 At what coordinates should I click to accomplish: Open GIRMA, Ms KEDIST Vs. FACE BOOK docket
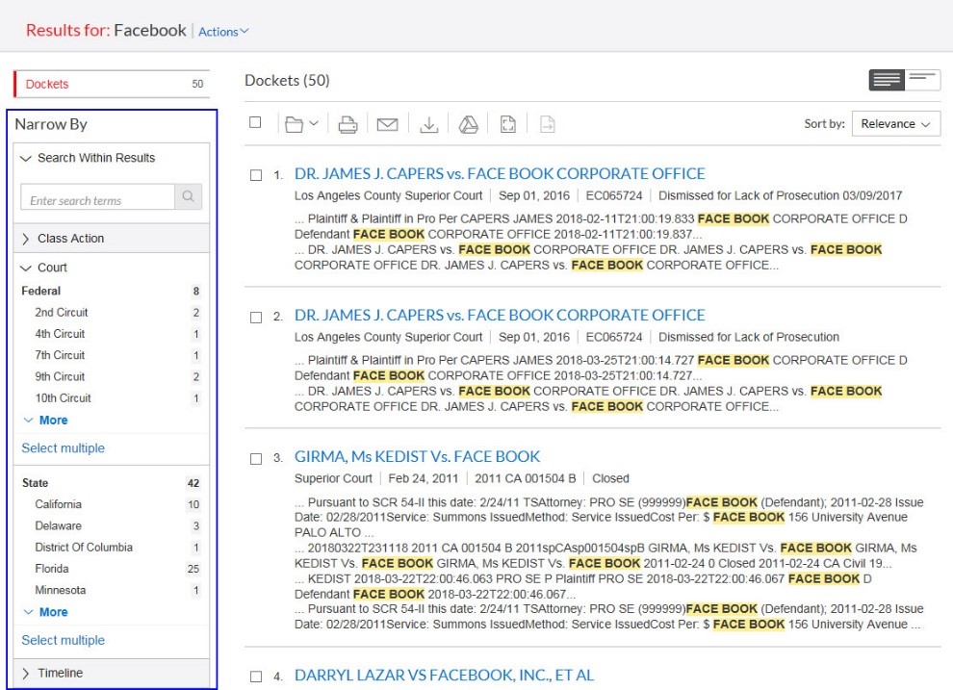[x=417, y=457]
